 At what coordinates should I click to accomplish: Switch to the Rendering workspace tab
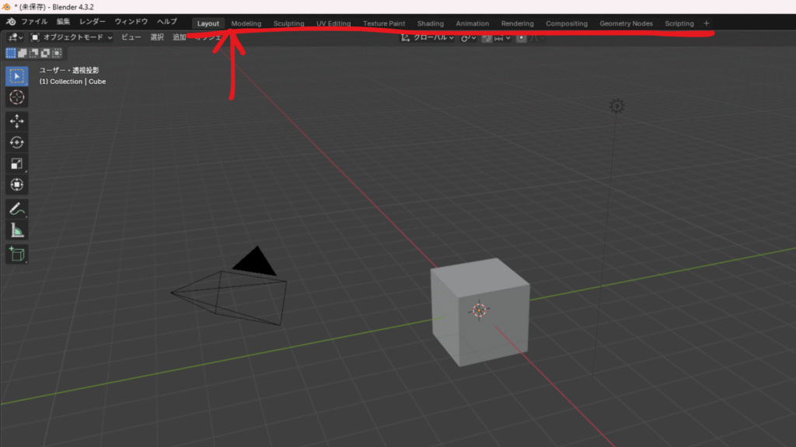(517, 23)
